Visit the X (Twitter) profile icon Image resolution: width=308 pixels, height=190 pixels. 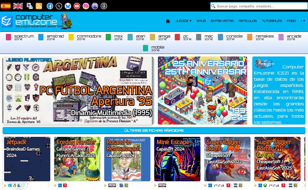(59, 6)
